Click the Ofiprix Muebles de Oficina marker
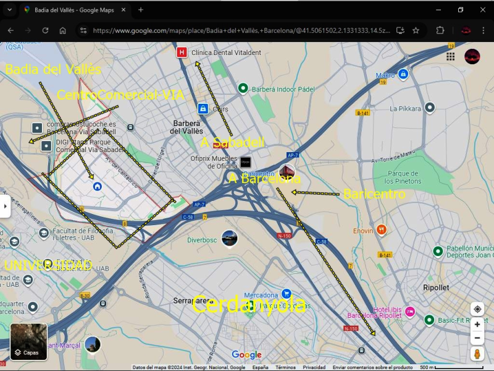Screen dimensions: 494x371 [x=245, y=163]
